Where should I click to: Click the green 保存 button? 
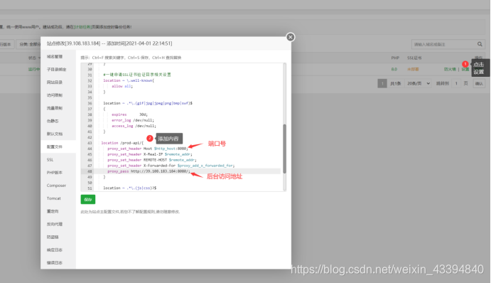point(88,199)
